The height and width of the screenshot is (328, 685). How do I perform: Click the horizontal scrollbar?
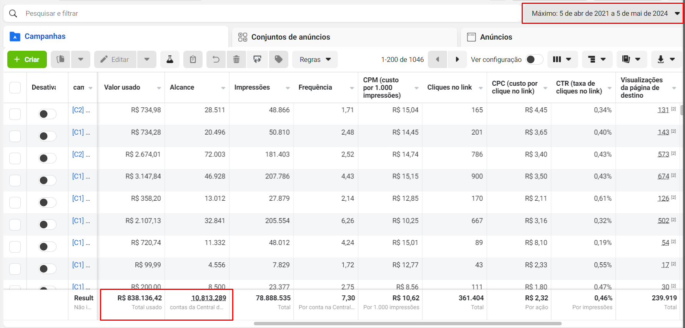click(x=407, y=323)
